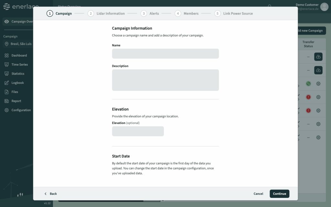Click the topmost cloud upload icon
331x207 pixels.
(318, 57)
